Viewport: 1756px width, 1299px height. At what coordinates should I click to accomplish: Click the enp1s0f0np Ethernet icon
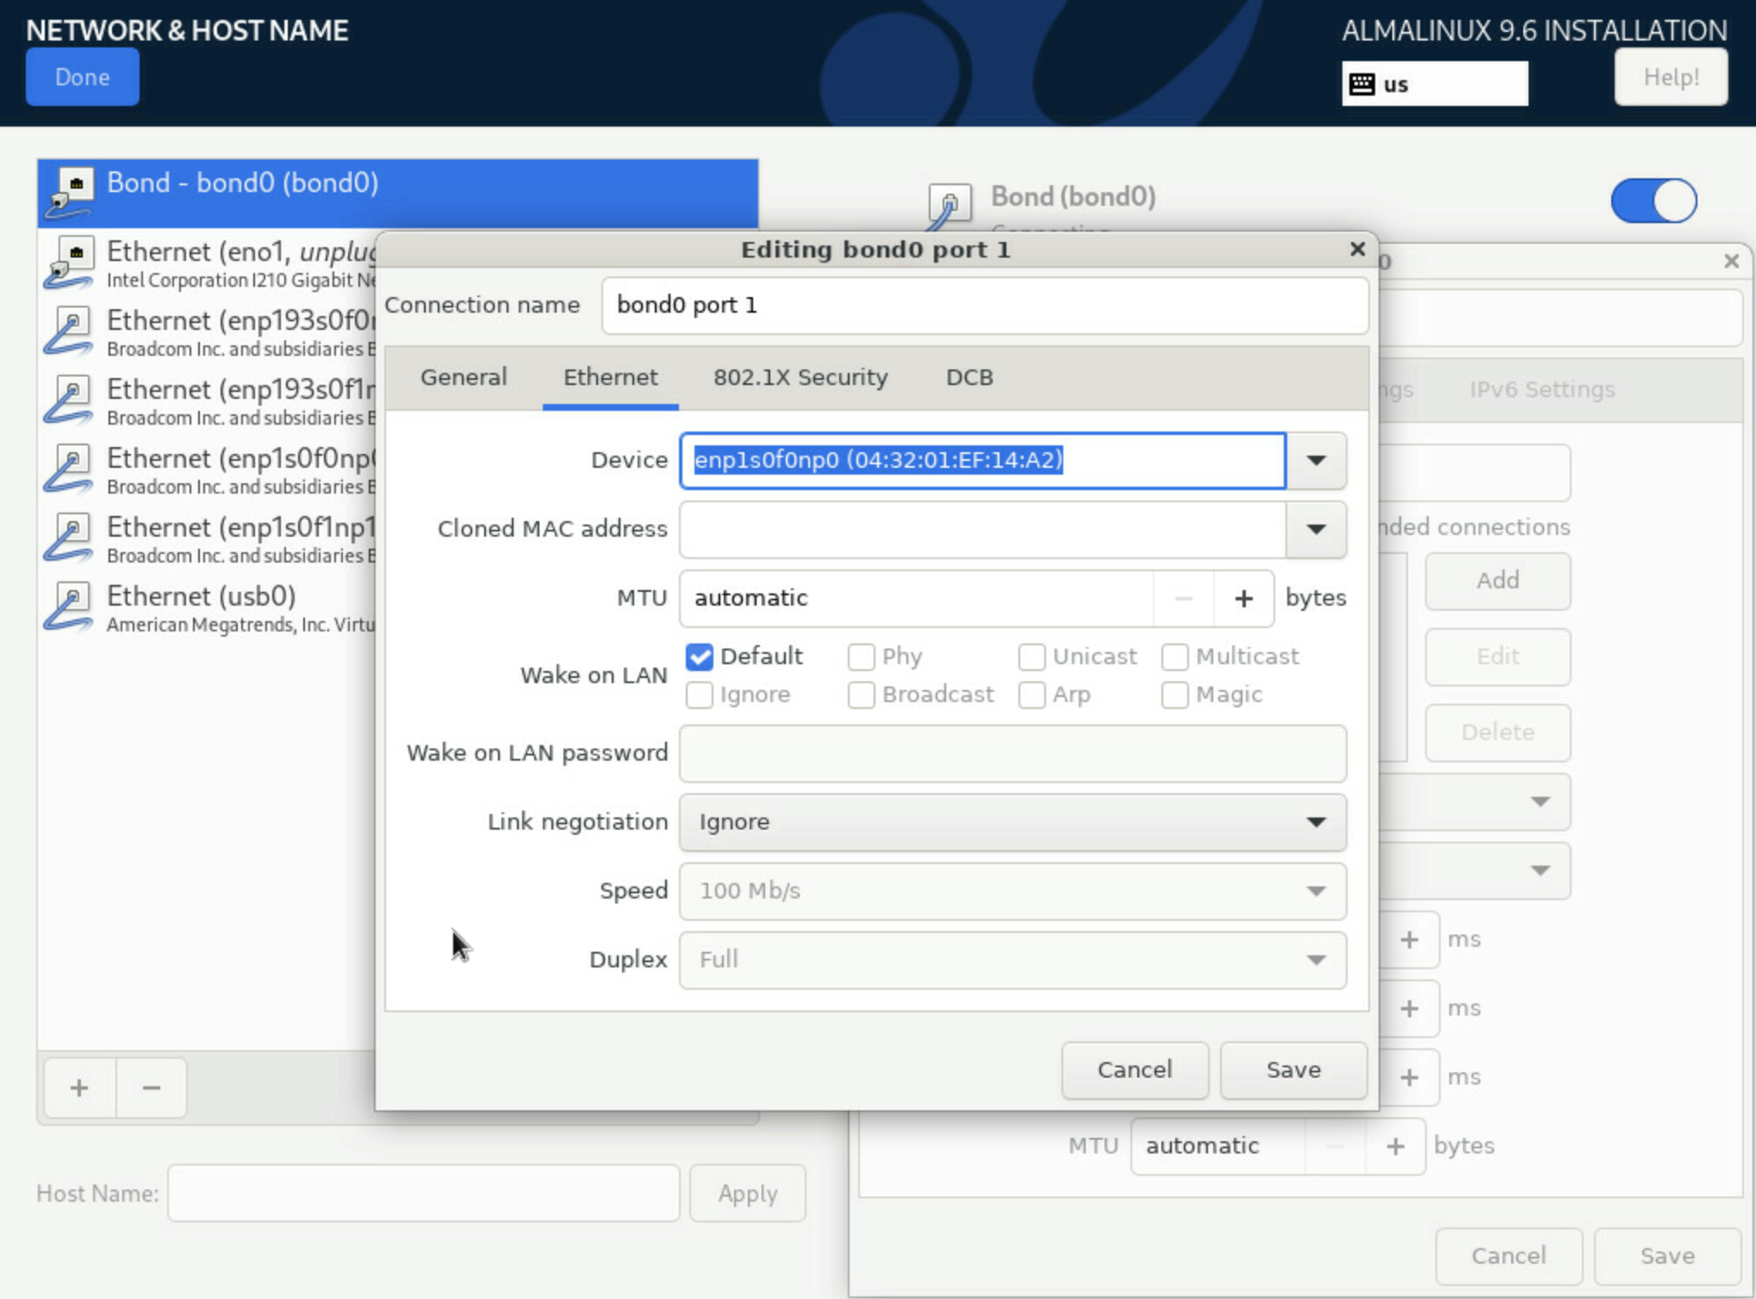point(70,469)
